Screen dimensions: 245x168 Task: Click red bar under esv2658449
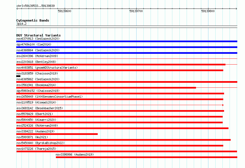pyautogui.click(x=120, y=99)
